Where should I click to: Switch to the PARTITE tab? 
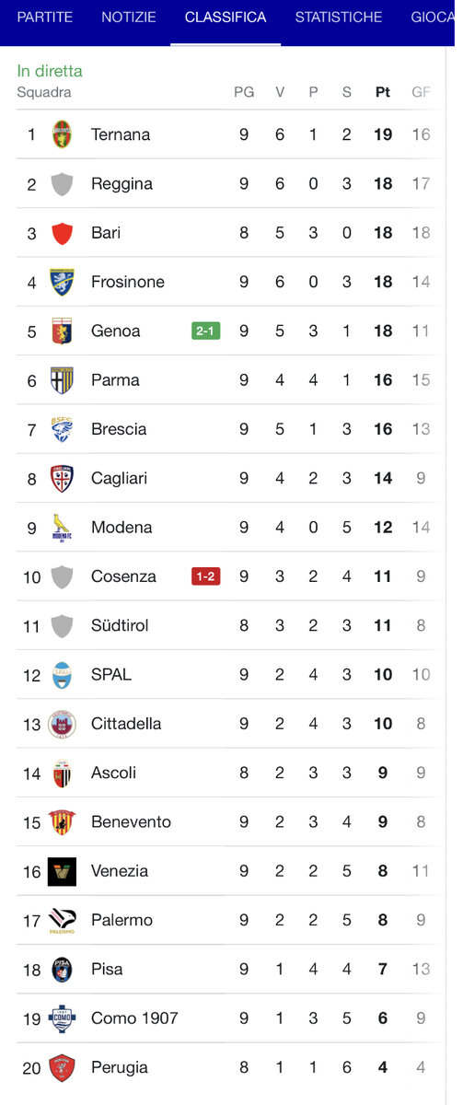[45, 17]
